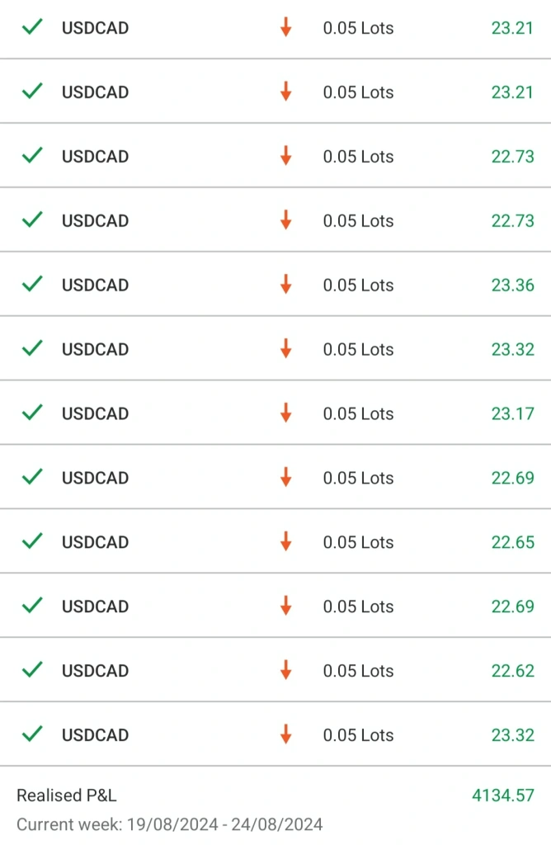Tap the checkmark of the topmost USDCAD trade
This screenshot has height=845, width=551.
click(x=32, y=27)
